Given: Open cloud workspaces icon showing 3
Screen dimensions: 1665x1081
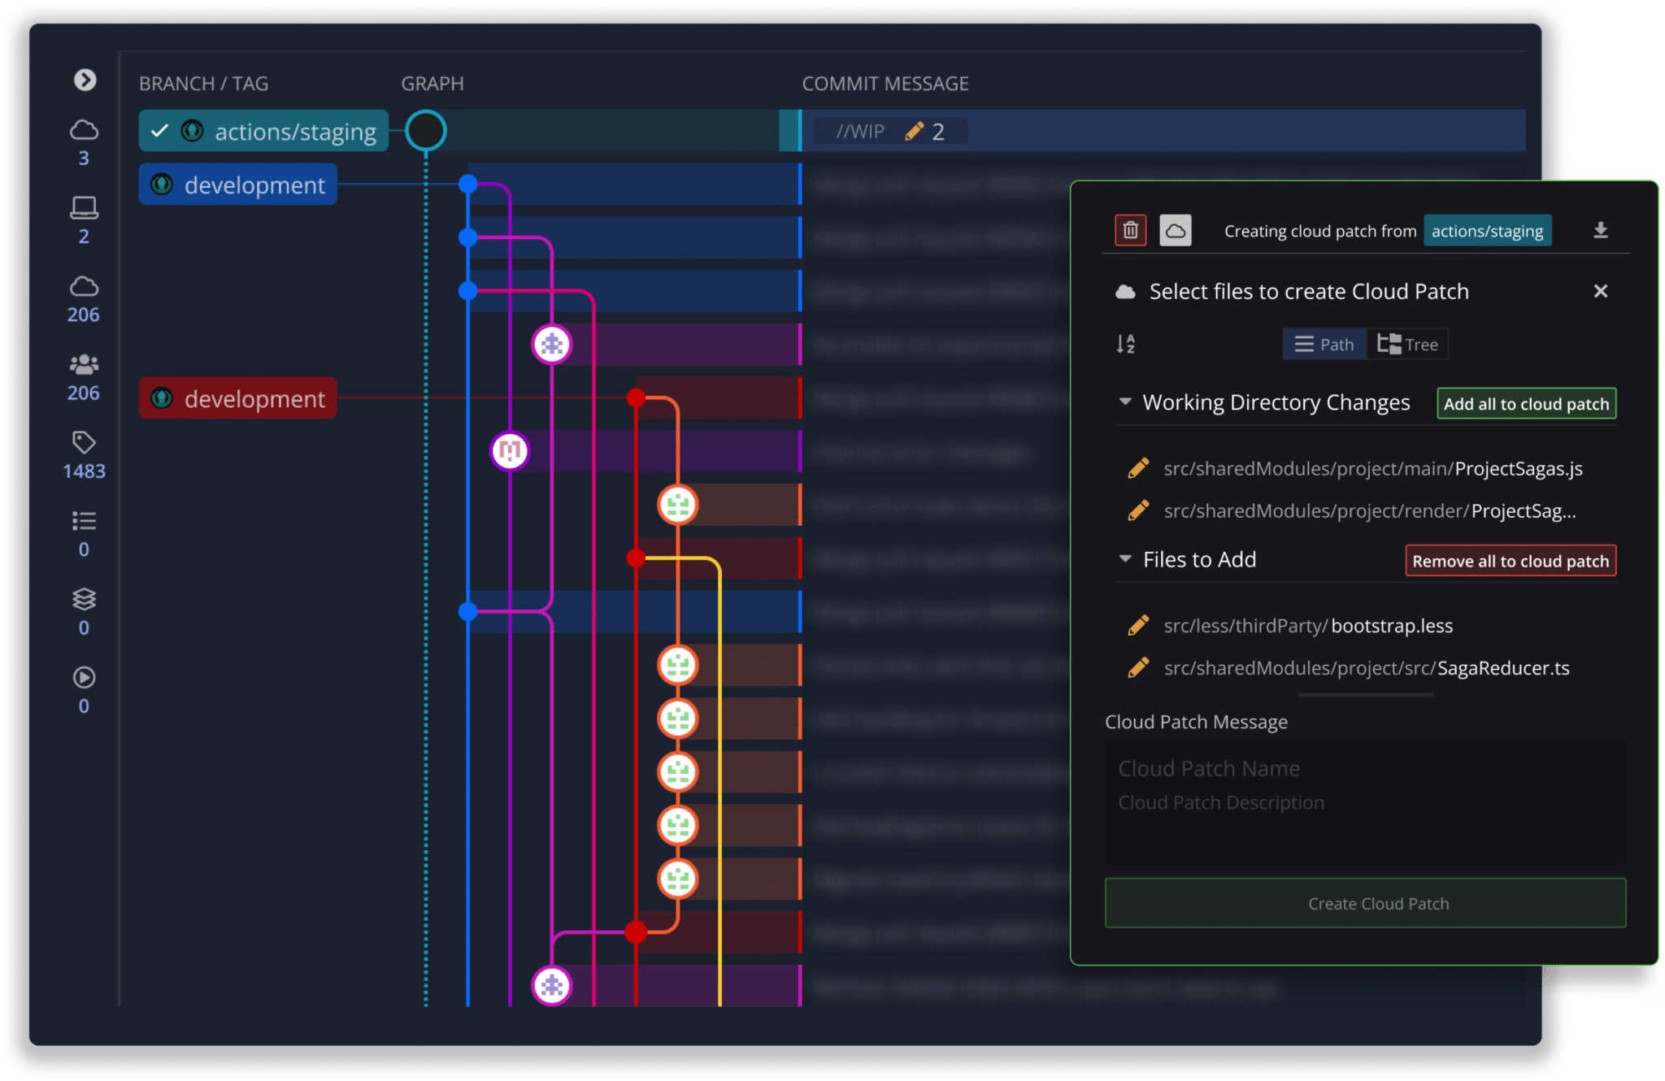Looking at the screenshot, I should [84, 130].
